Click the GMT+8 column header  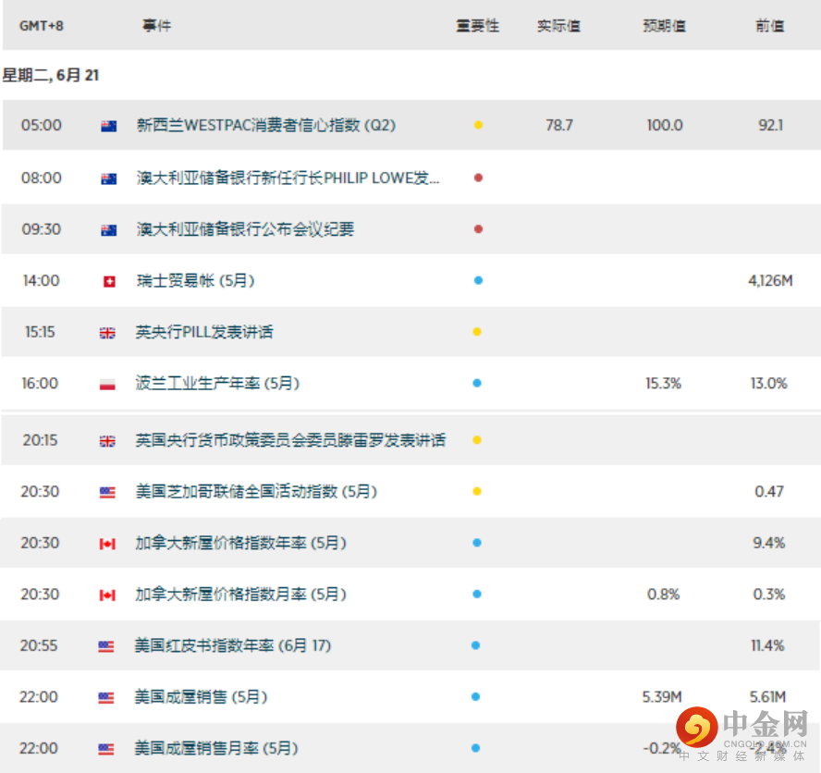coord(42,26)
